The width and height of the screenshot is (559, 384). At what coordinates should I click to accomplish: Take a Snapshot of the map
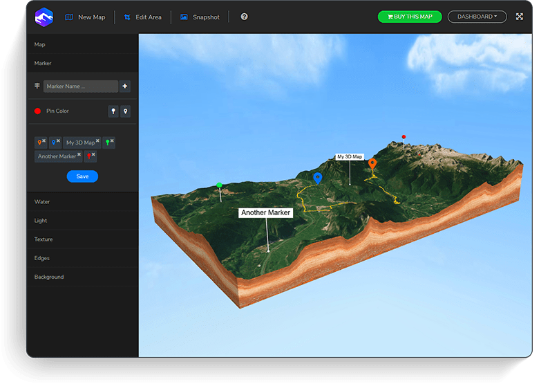click(200, 17)
